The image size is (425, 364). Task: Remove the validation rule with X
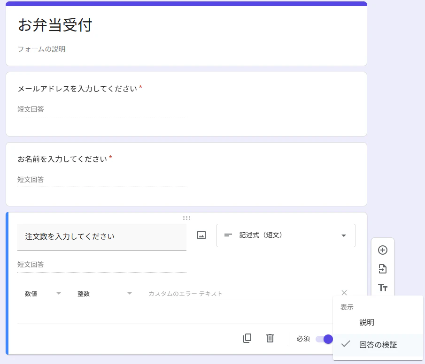344,293
